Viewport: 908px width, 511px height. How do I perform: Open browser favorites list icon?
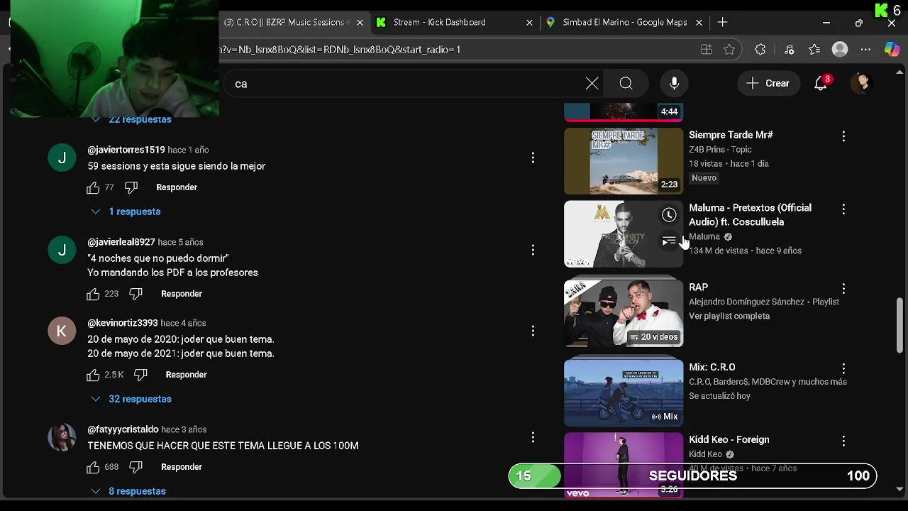click(x=814, y=50)
